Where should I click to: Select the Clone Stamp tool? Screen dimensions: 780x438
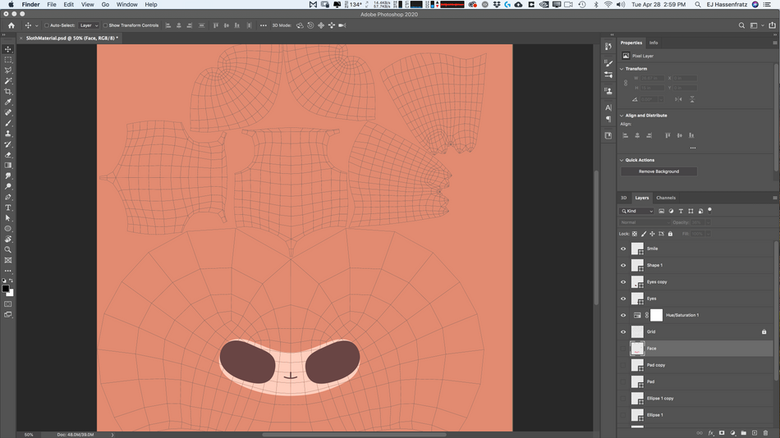8,134
